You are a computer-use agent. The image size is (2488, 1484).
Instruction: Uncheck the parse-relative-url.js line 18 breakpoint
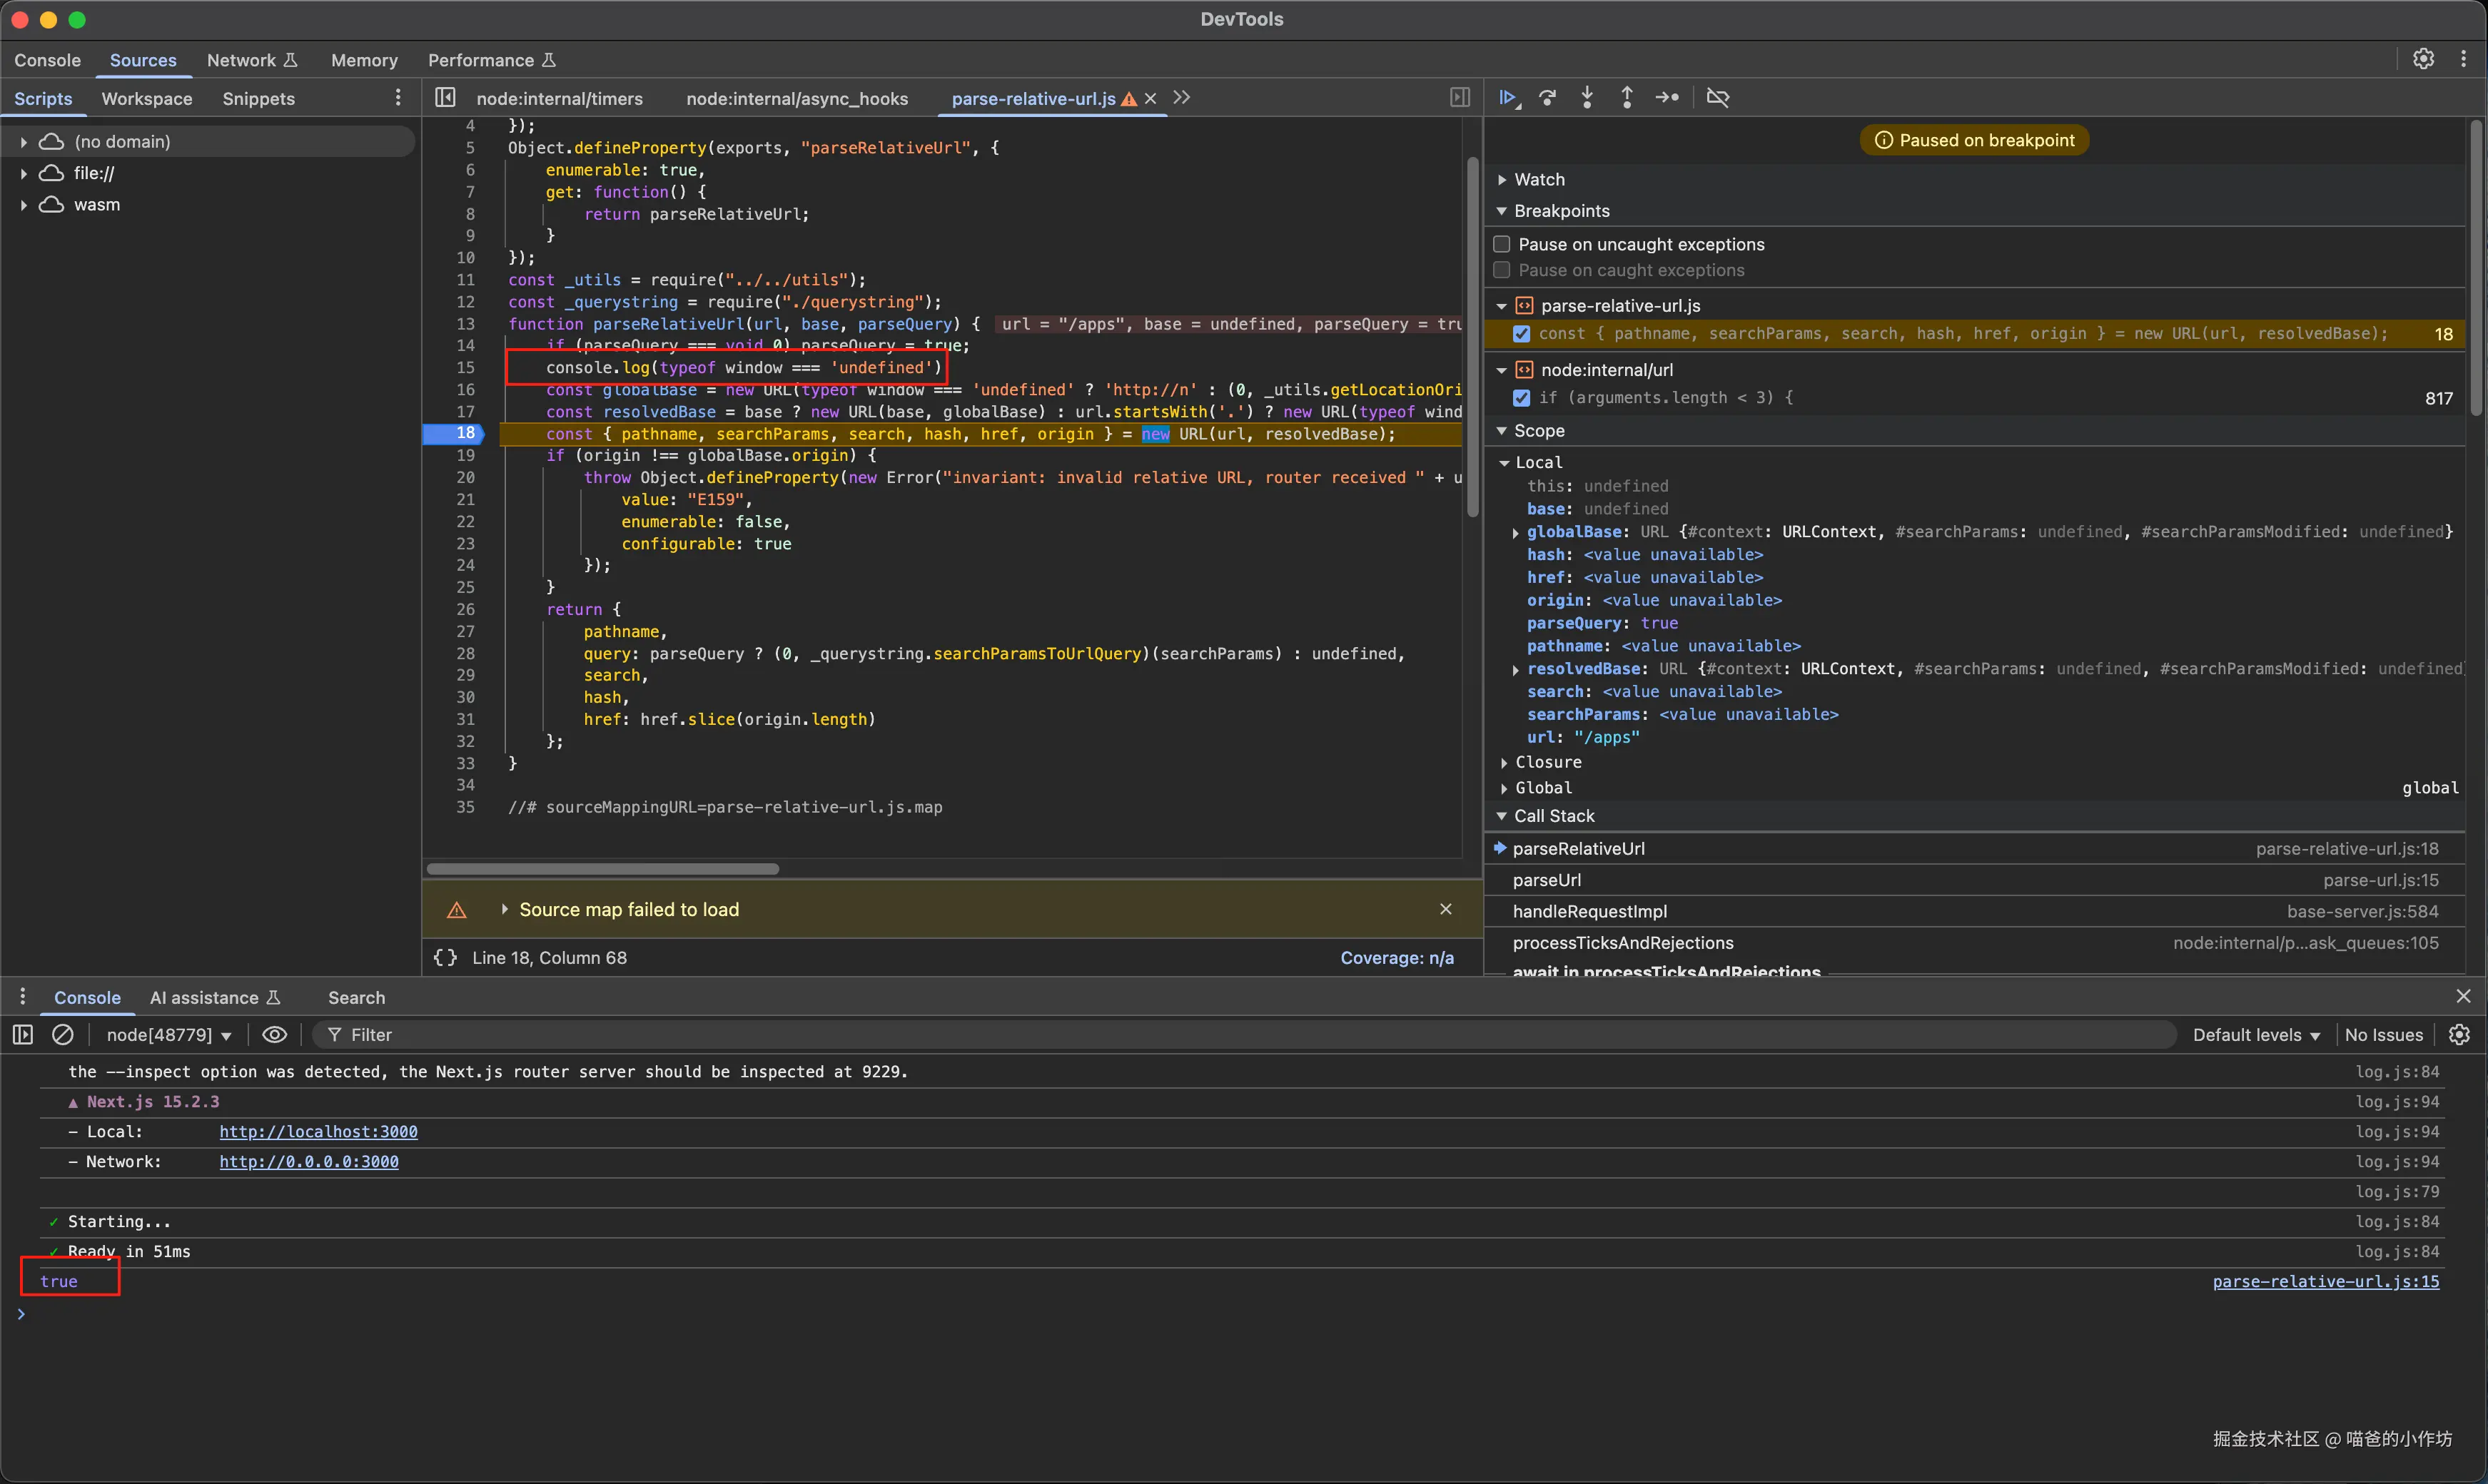coord(1522,334)
